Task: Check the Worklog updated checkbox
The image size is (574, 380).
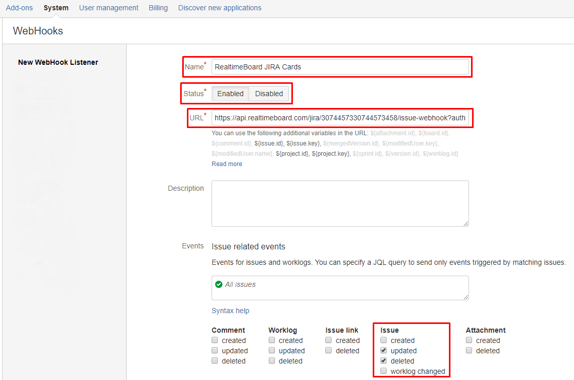Action: coord(272,351)
